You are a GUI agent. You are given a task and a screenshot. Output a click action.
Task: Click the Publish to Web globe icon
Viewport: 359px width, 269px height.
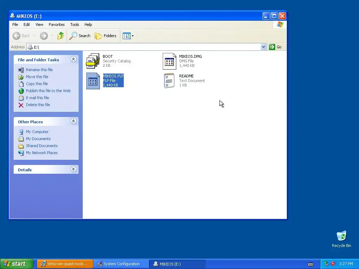click(x=21, y=91)
